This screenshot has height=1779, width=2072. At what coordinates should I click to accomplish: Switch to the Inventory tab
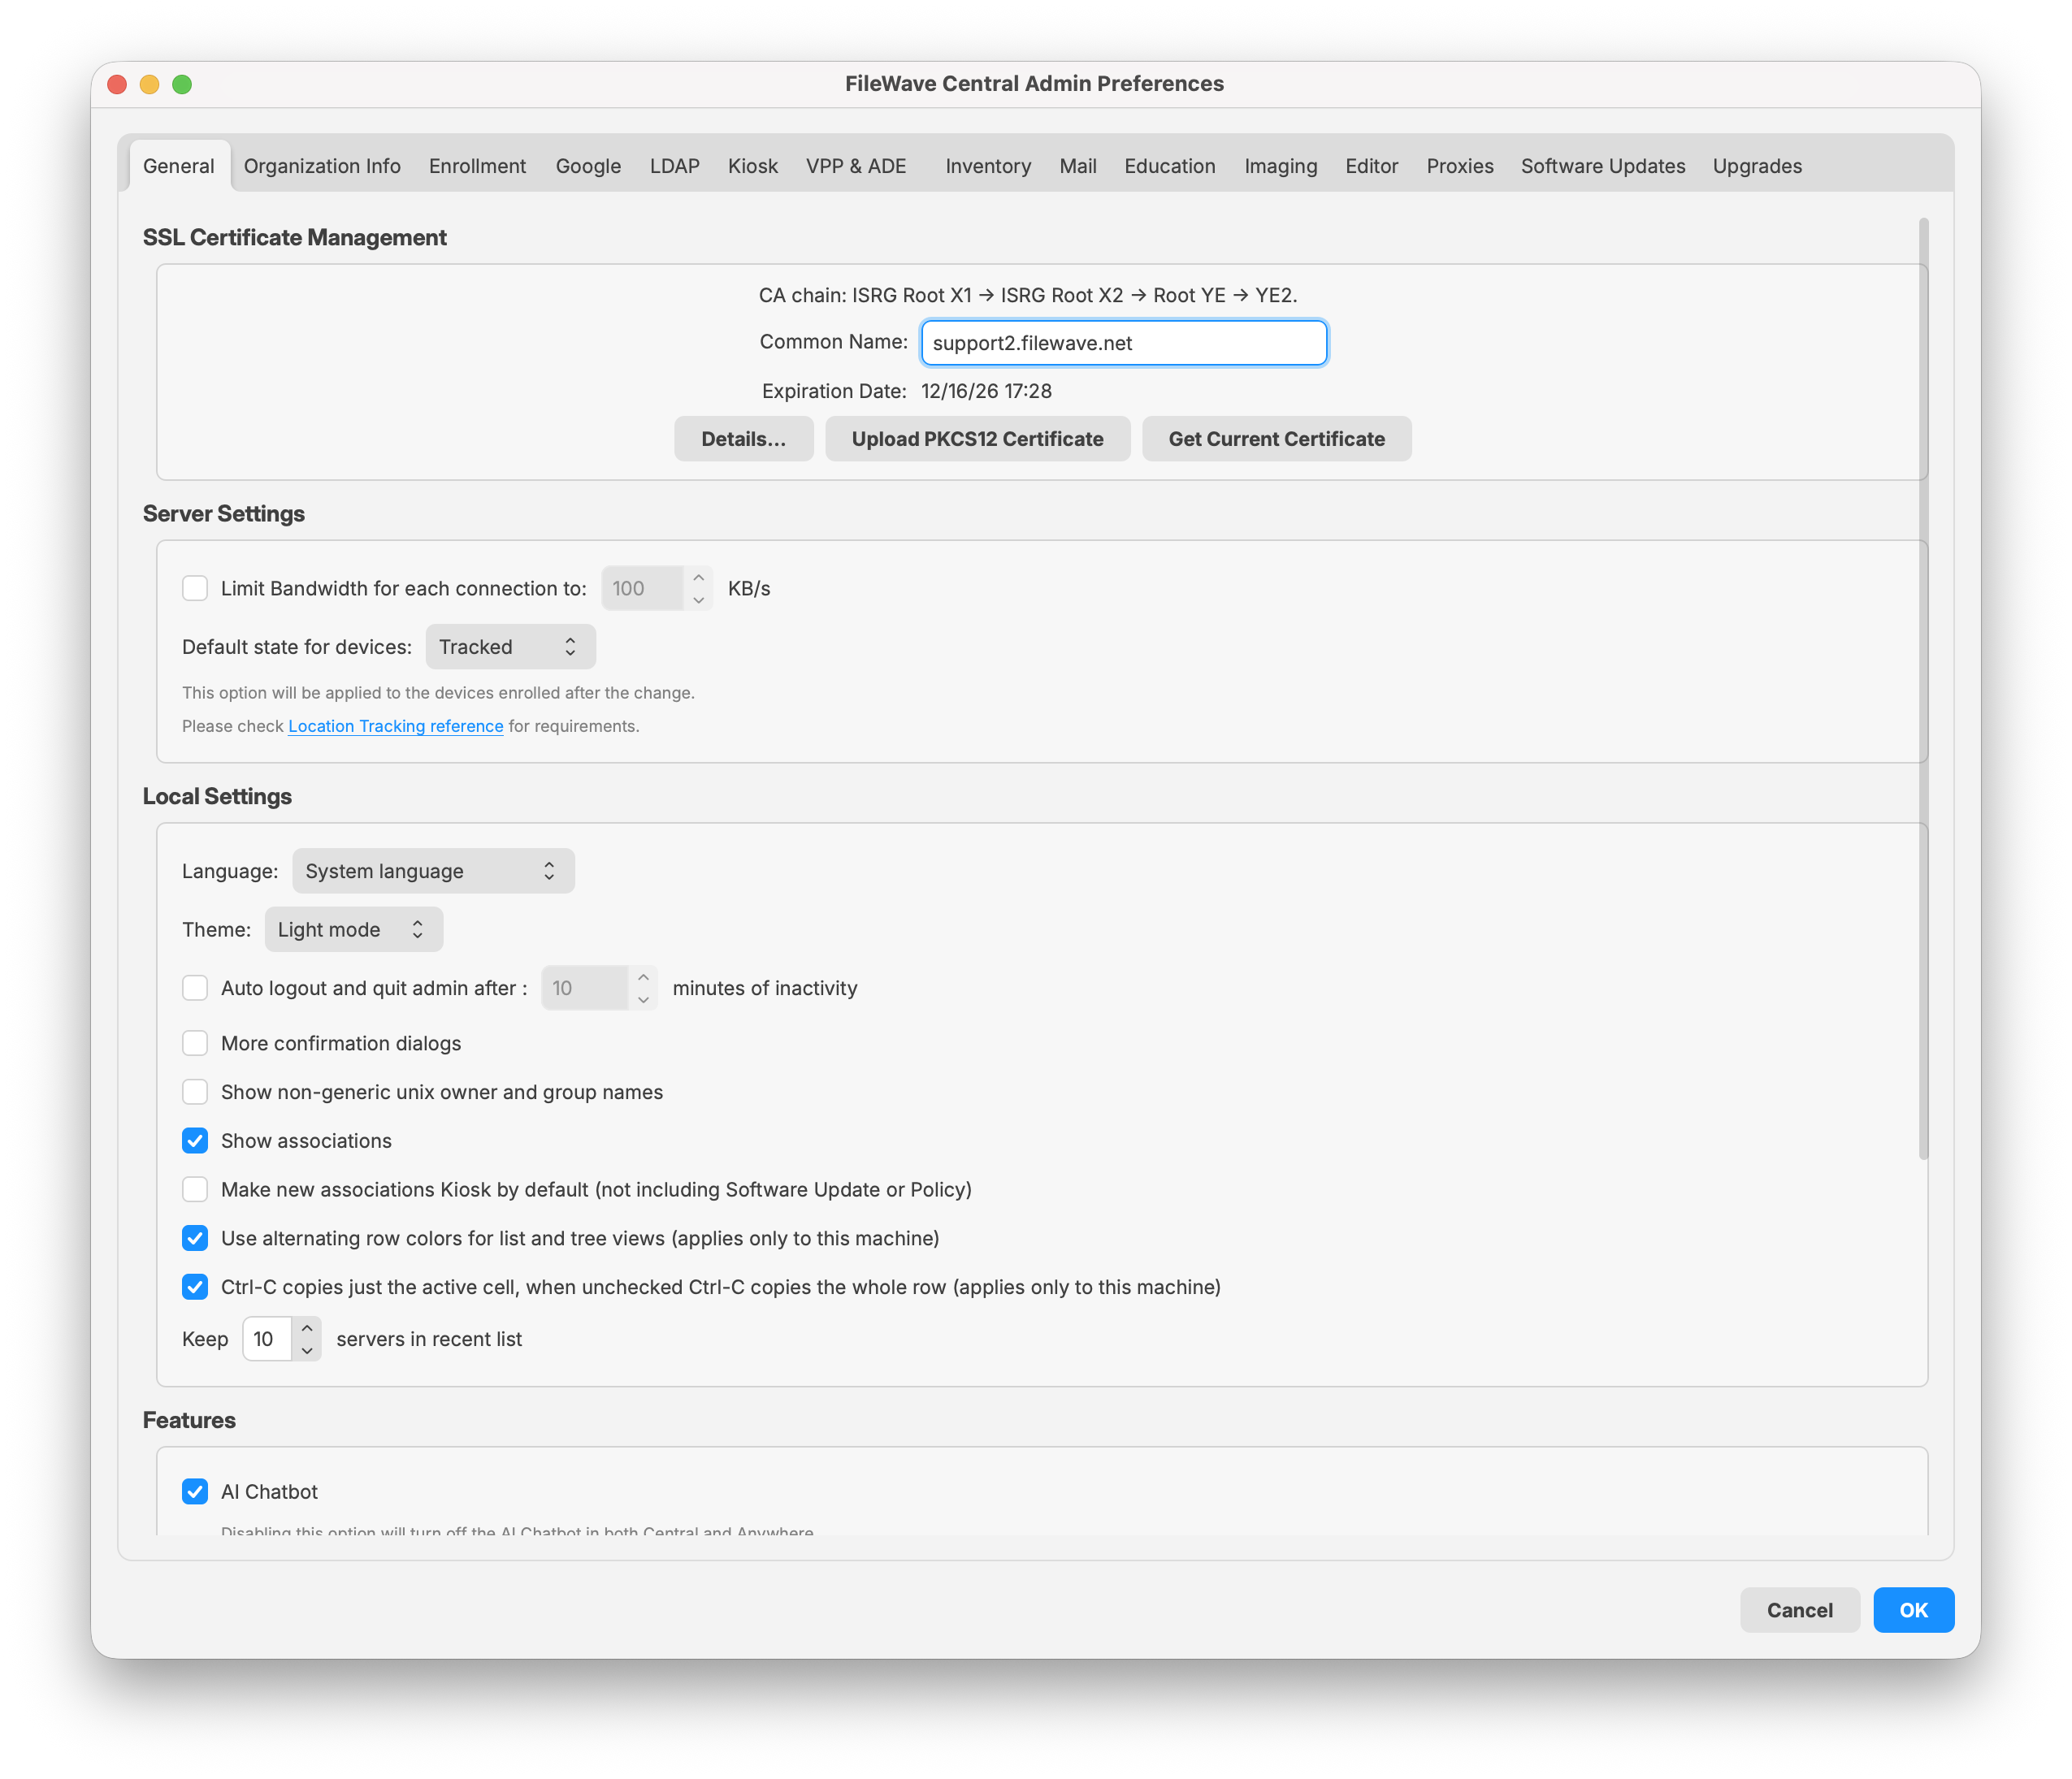[988, 166]
